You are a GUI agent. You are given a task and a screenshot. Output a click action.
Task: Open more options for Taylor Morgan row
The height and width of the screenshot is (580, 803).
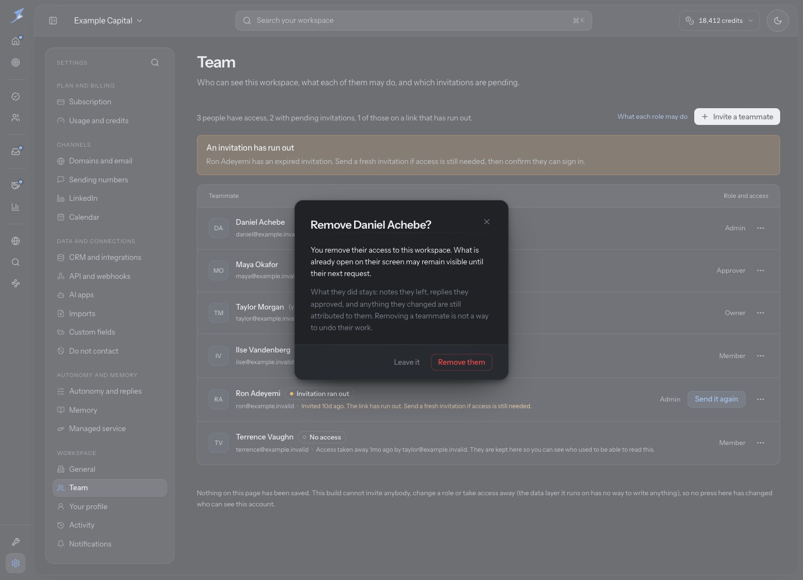[761, 313]
